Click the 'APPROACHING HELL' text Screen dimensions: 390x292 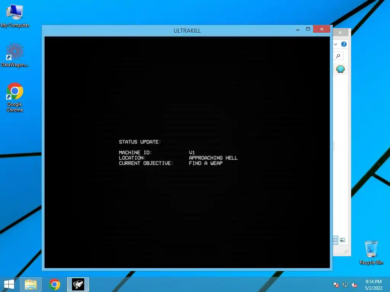coord(213,158)
